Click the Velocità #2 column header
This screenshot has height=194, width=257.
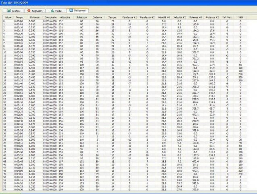point(180,17)
